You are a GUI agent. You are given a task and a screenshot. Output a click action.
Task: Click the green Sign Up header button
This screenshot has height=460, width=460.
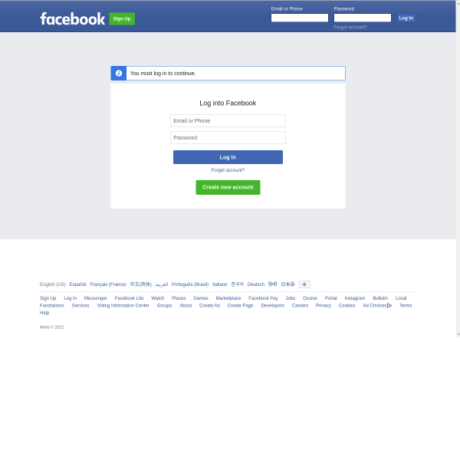click(122, 18)
